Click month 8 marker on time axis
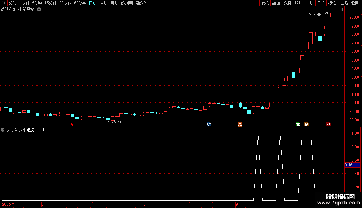This screenshot has height=208, width=362. tap(144, 204)
